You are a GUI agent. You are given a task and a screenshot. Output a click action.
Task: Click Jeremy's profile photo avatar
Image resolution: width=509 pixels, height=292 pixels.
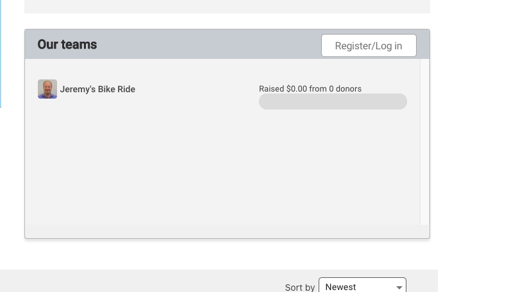coord(47,89)
